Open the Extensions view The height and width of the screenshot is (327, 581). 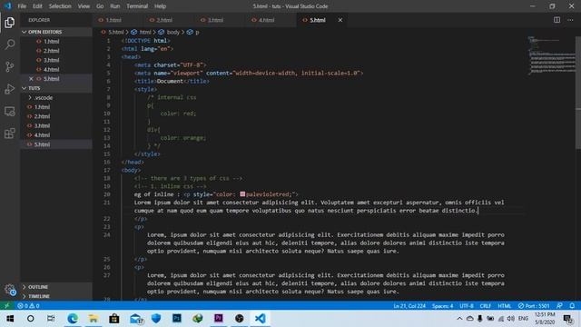click(10, 134)
